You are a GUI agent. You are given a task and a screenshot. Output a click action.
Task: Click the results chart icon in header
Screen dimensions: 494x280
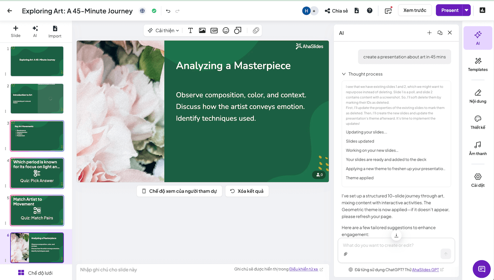point(482,10)
